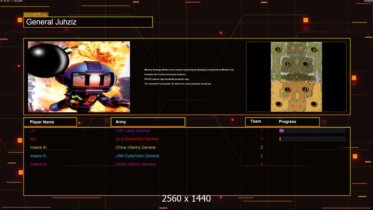Click the yellow China Infantry General entry
This screenshot has width=373, height=210.
136,147
